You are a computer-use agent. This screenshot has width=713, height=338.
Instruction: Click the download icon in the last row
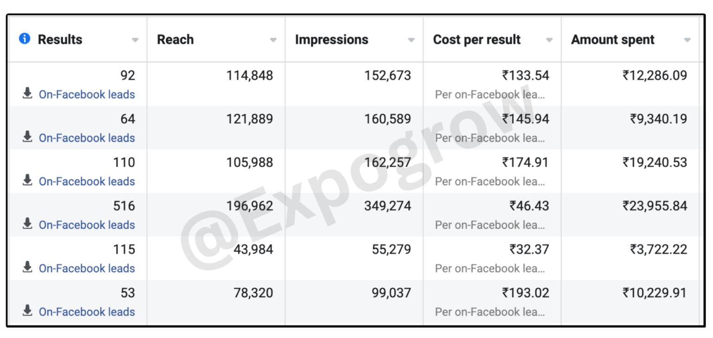pyautogui.click(x=27, y=311)
